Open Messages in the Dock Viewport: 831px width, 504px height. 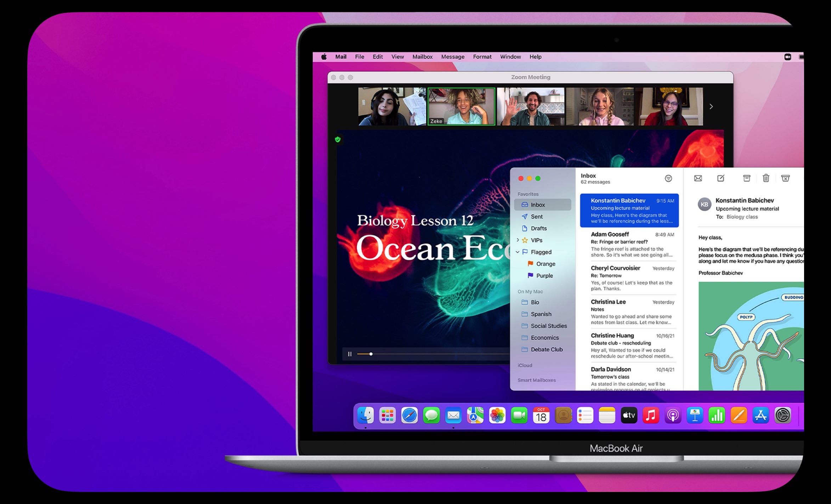431,416
